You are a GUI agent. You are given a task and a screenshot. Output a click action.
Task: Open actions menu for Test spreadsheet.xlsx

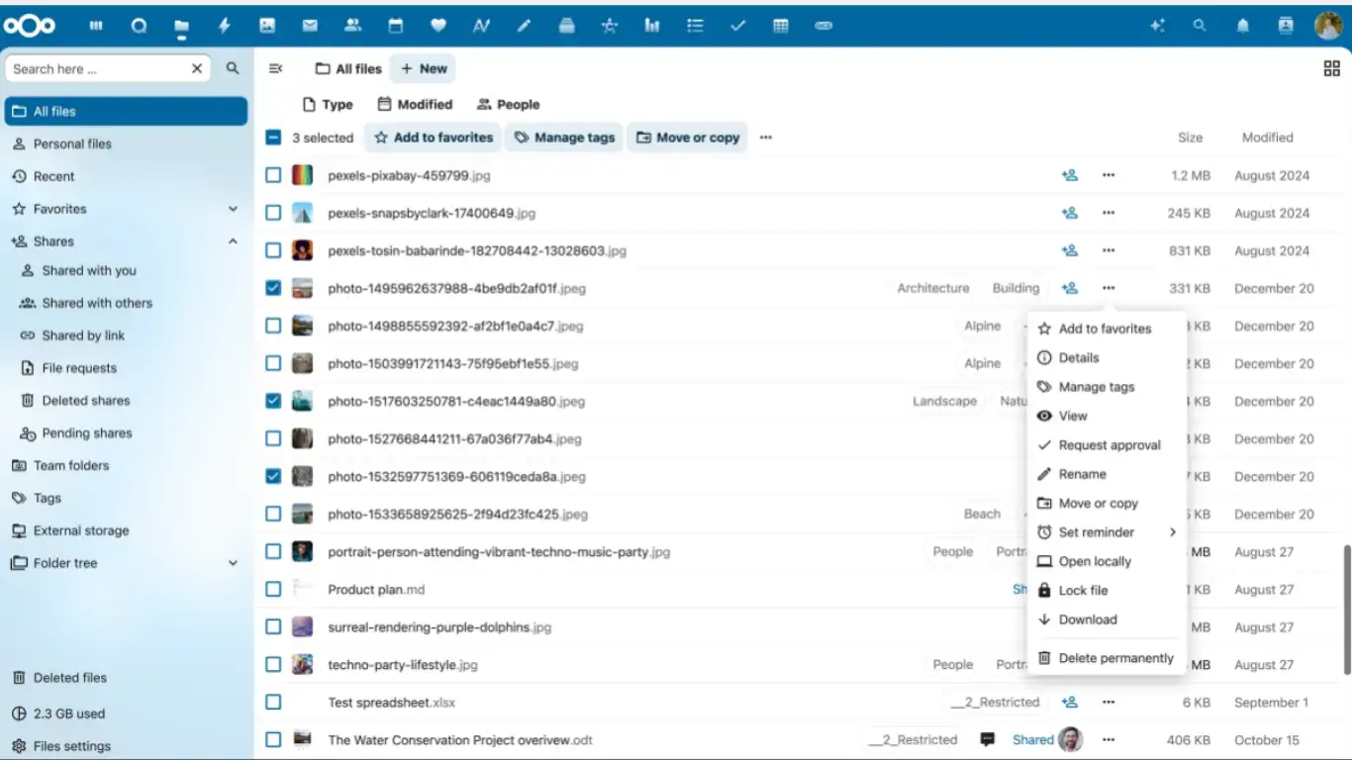click(1109, 703)
